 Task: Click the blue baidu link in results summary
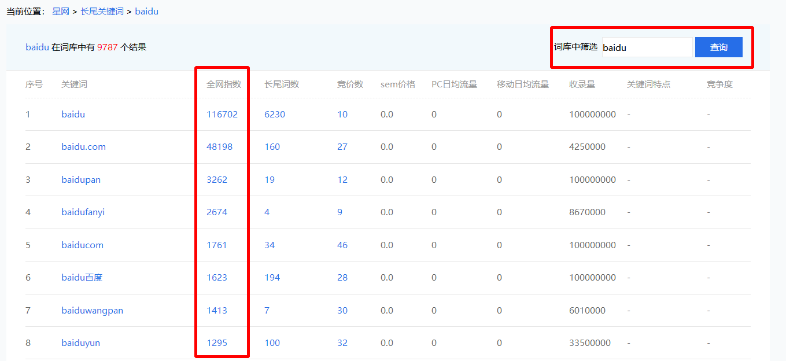click(37, 47)
